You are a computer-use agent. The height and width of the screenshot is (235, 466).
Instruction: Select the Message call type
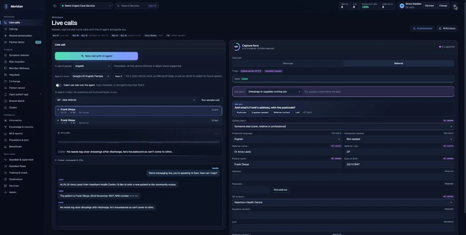click(288, 63)
